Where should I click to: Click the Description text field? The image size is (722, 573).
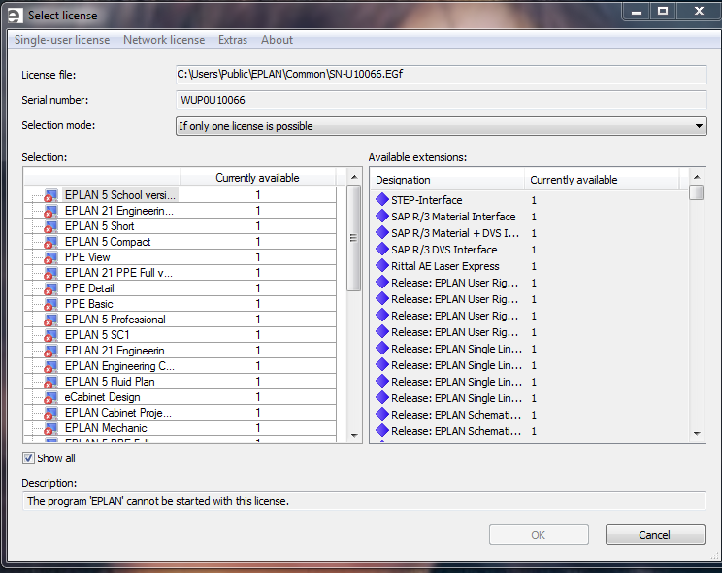(x=364, y=501)
